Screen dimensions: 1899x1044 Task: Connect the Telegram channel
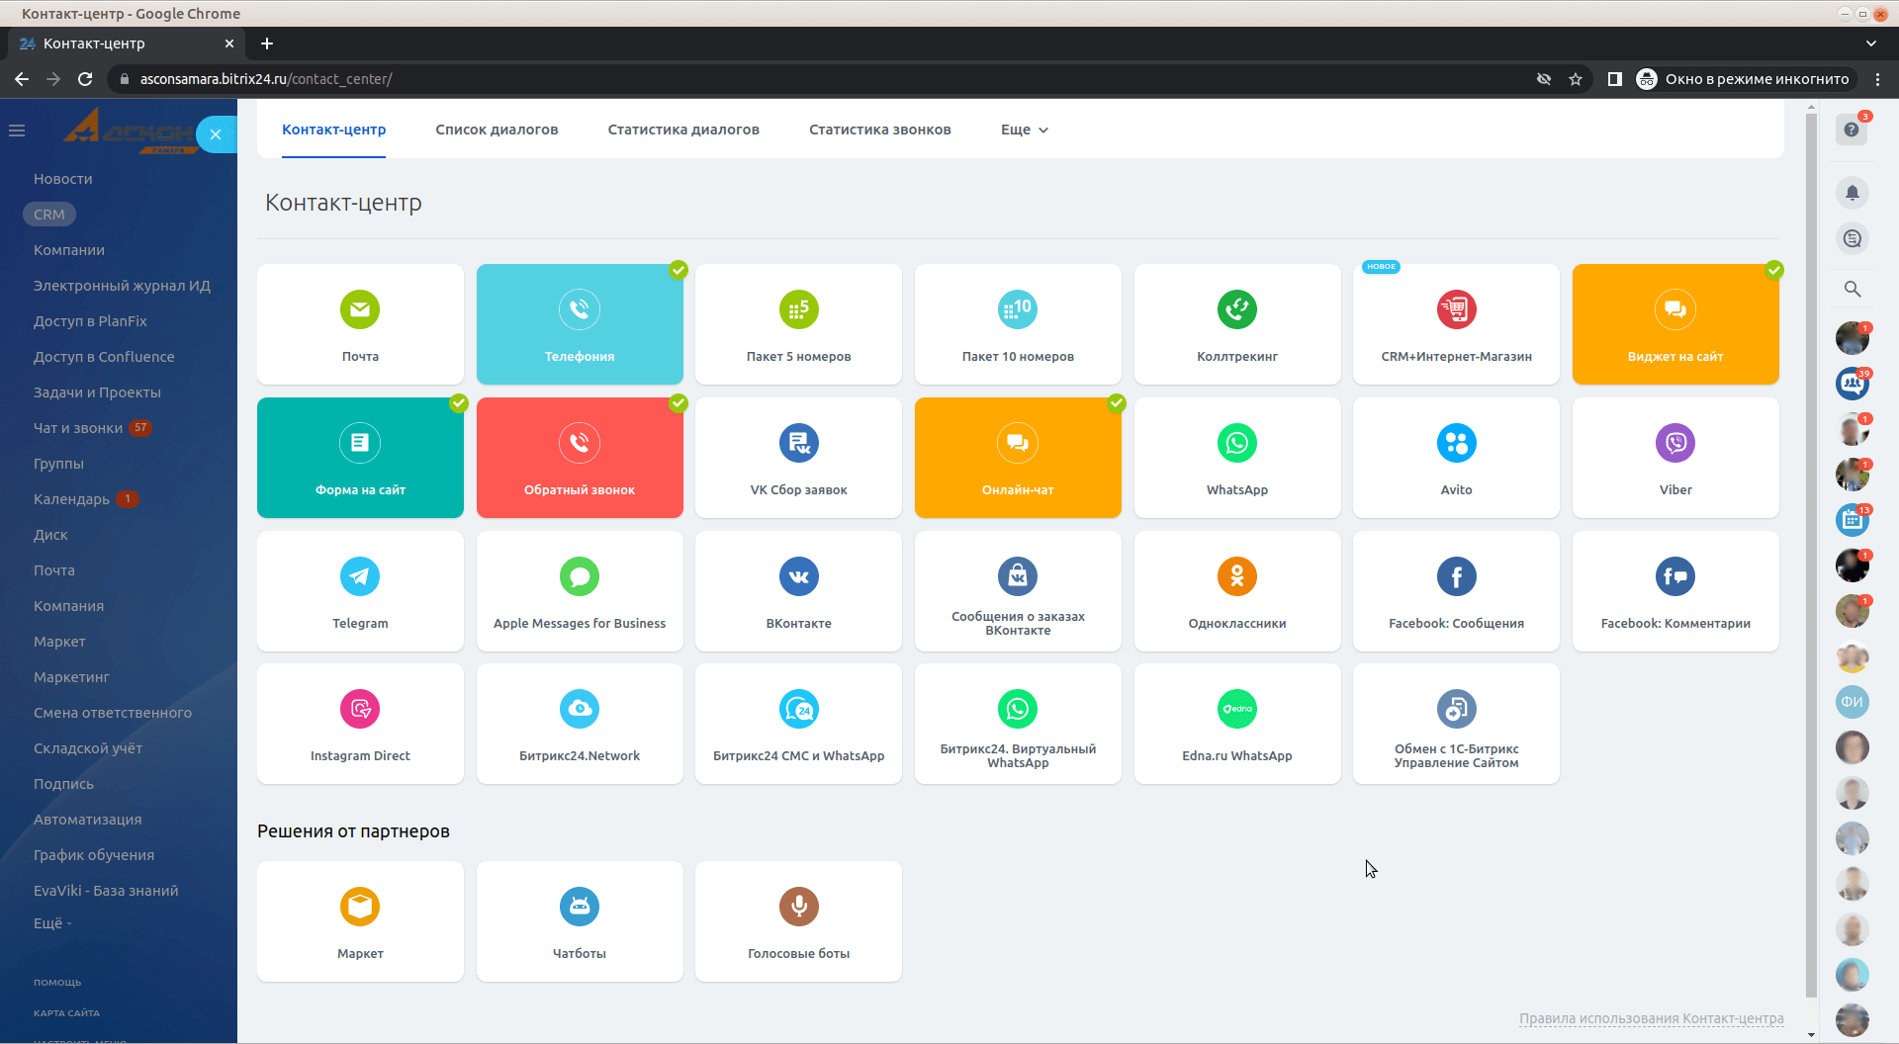tap(360, 591)
